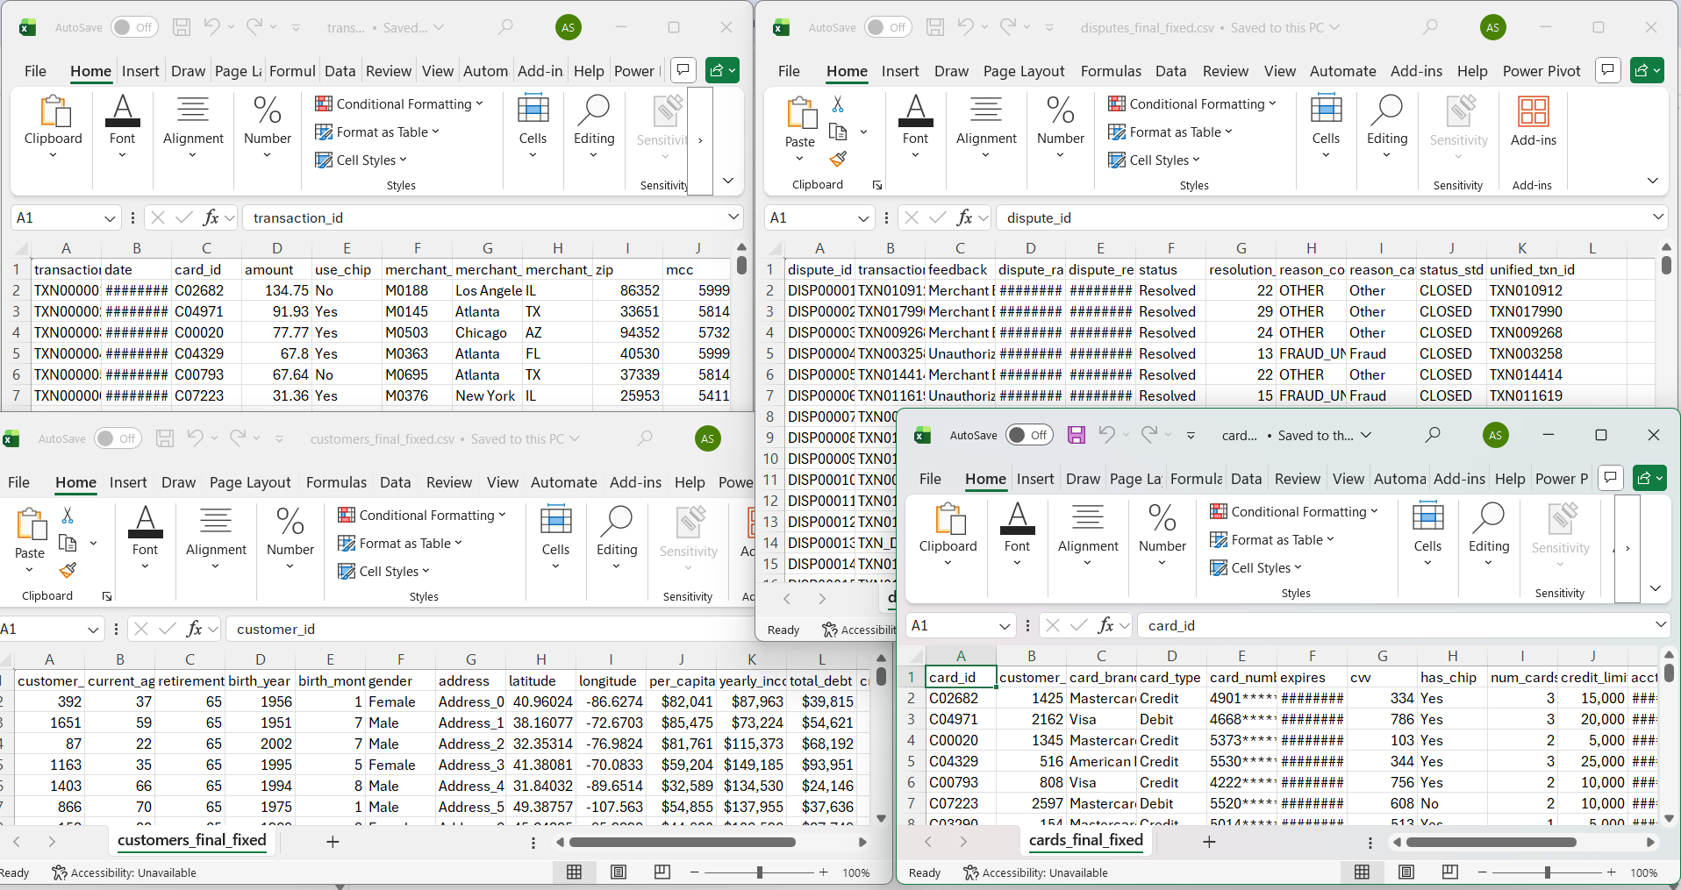The image size is (1681, 890).
Task: Switch to the Data ribbon tab in disputes window
Action: 1170,71
